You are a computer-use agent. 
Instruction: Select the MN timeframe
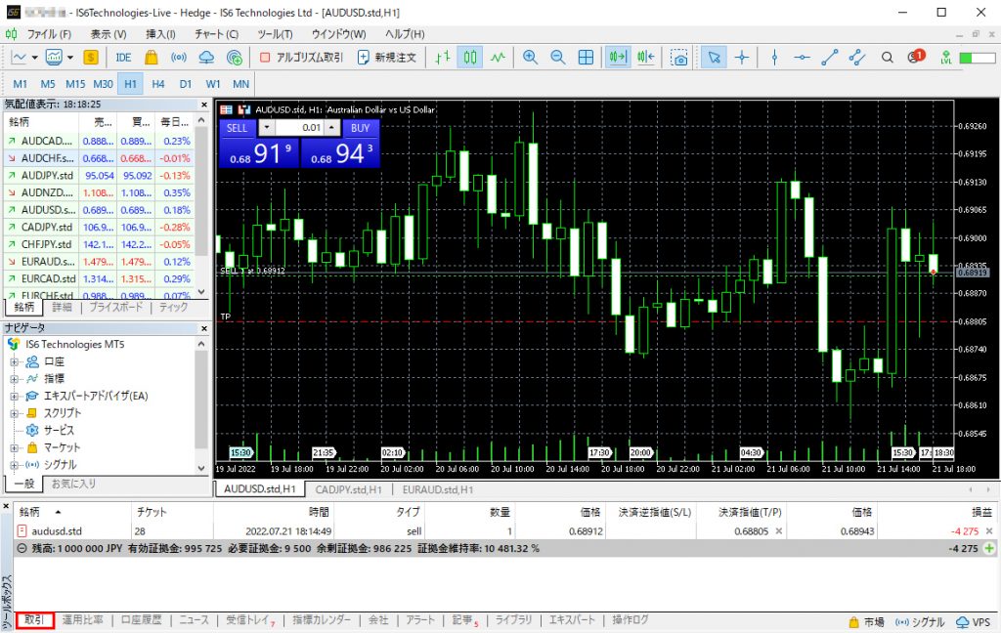tap(240, 84)
